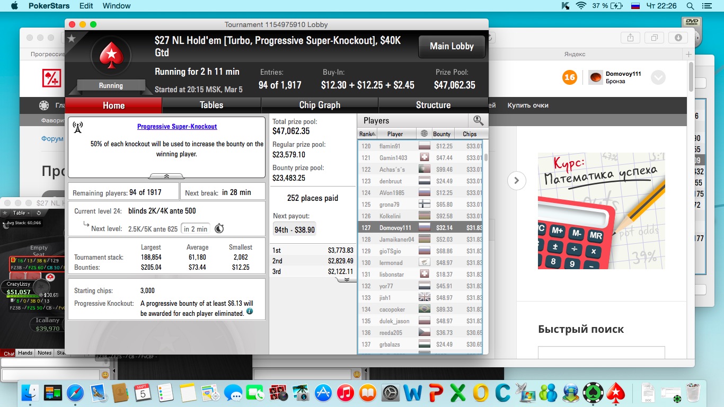Open the progressive knockout info icon
This screenshot has height=407, width=724.
250,312
